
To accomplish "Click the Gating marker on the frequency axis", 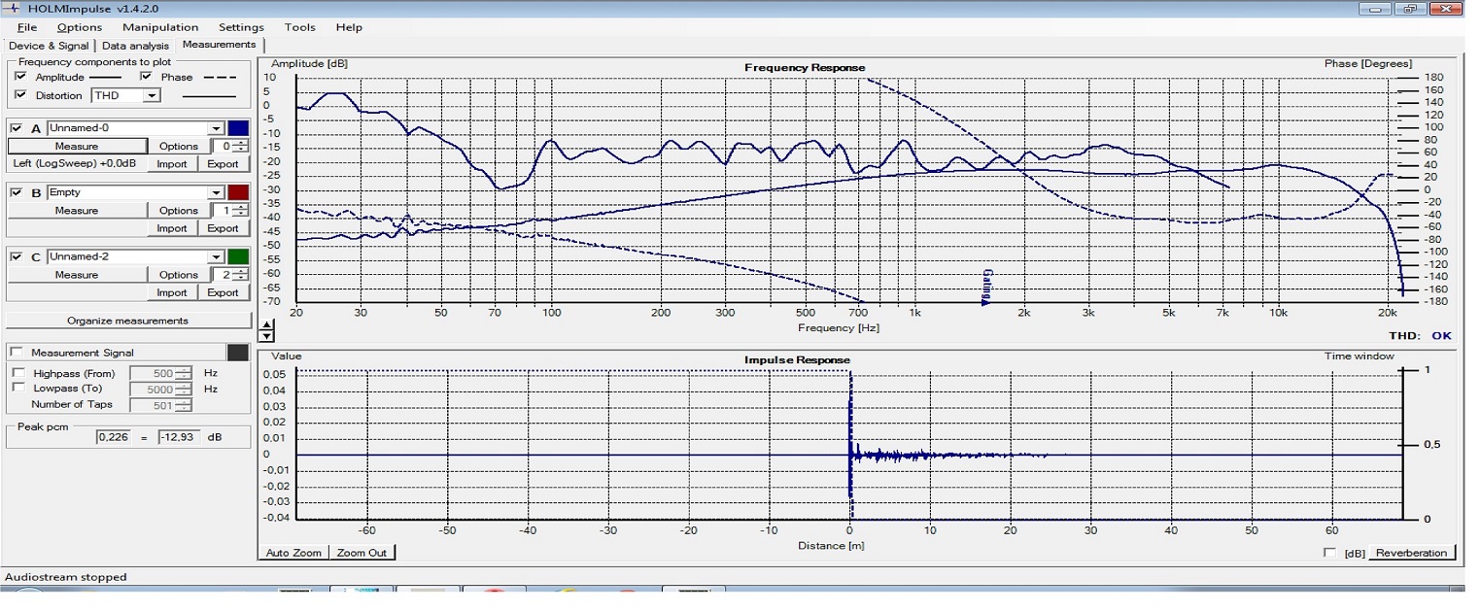I will (986, 288).
